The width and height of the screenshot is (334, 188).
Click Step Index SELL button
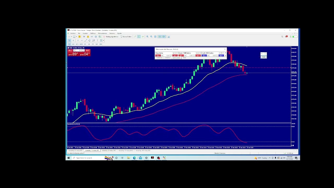pyautogui.click(x=158, y=56)
